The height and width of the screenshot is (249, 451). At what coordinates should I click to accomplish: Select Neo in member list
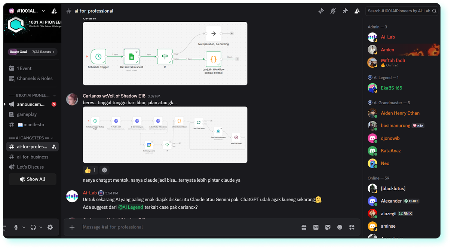point(402,163)
